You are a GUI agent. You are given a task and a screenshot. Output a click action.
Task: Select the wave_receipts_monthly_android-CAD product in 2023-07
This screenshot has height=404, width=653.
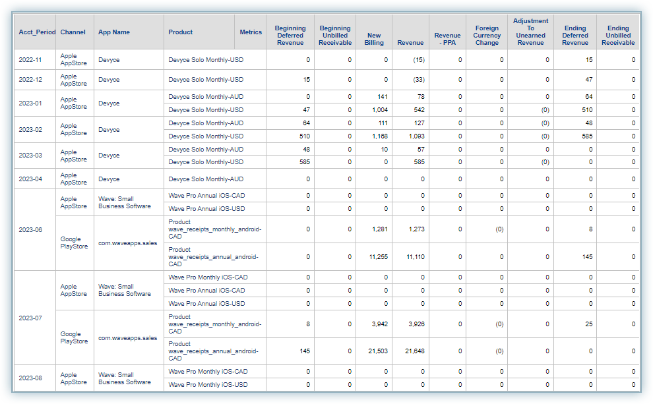click(215, 324)
